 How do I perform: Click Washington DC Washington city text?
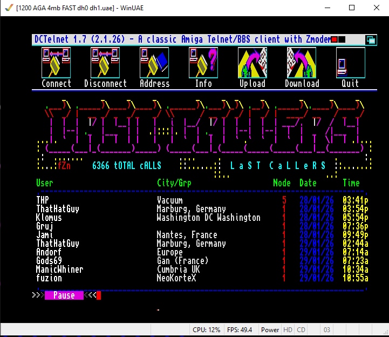point(209,218)
